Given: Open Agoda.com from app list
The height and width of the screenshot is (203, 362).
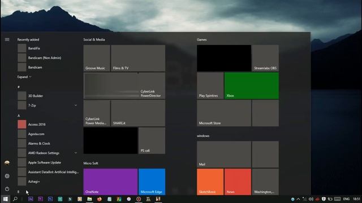Looking at the screenshot, I should click(48, 134).
